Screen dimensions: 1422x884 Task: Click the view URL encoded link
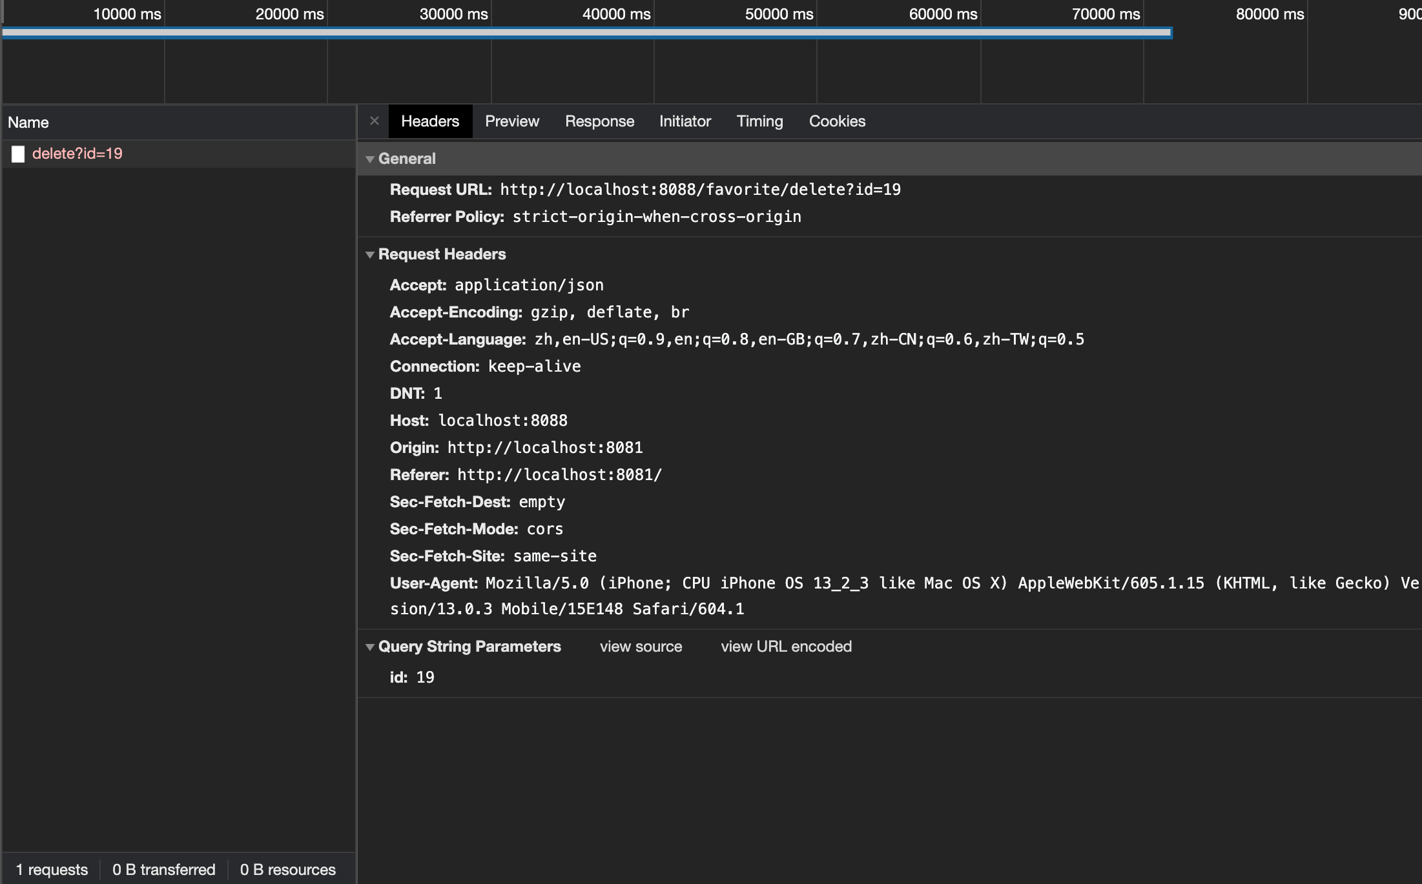786,647
